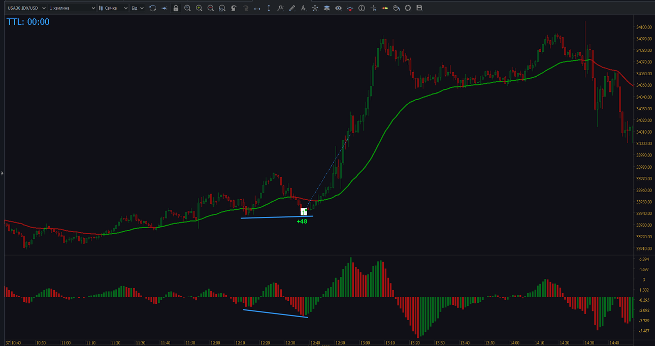Click the refresh chart icon
The height and width of the screenshot is (346, 655).
click(x=152, y=8)
